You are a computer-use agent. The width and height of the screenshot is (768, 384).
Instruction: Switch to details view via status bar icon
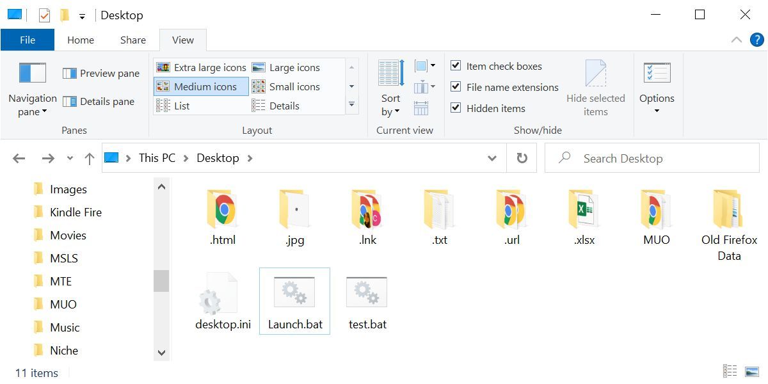tap(730, 370)
